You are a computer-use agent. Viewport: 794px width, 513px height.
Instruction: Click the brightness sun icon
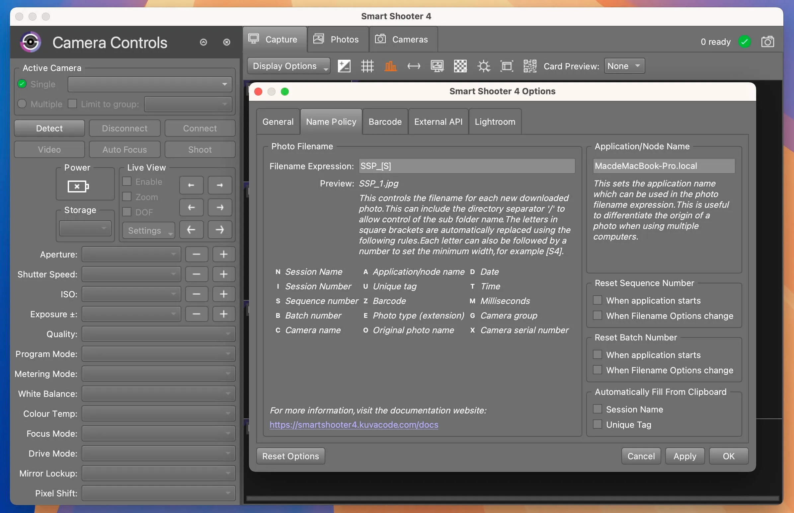(x=483, y=66)
